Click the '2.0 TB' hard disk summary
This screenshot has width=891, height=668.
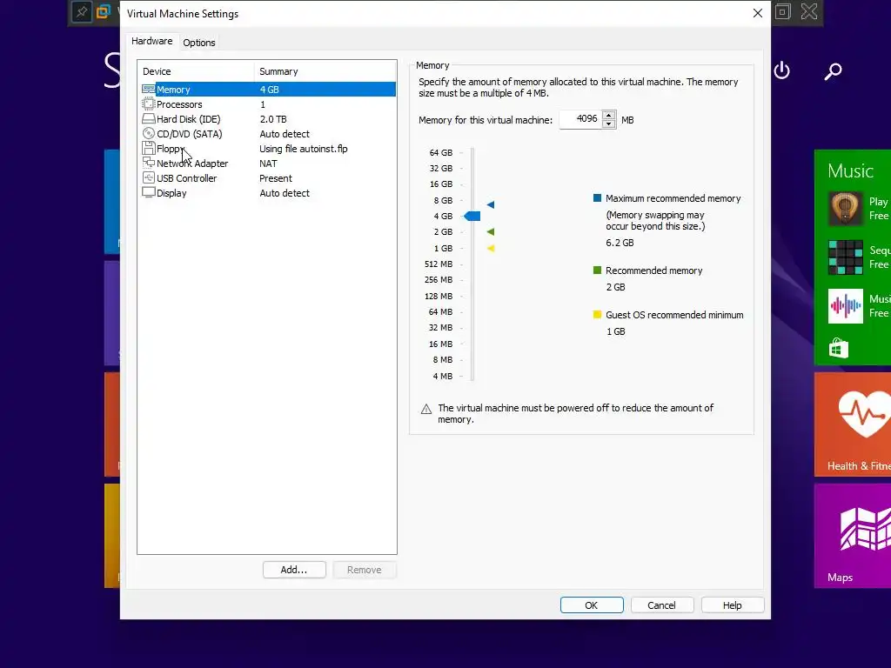click(x=273, y=119)
